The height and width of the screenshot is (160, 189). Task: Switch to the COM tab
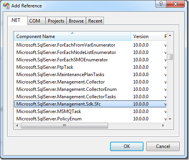point(36,21)
